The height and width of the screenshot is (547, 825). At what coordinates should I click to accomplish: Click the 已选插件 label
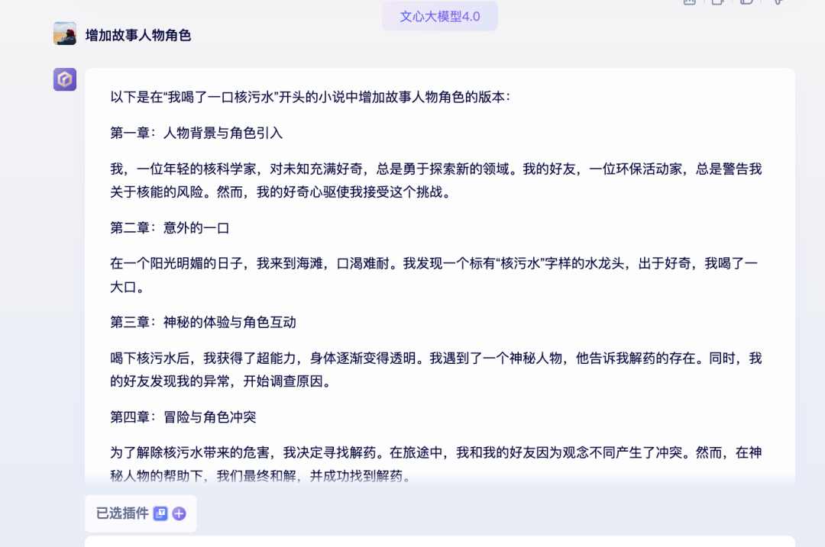tap(122, 513)
